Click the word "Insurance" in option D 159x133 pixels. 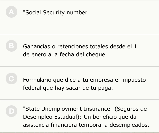[x=98, y=109]
